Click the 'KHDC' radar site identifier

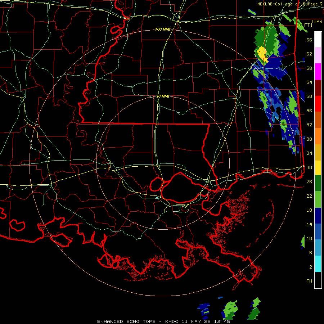(172, 321)
